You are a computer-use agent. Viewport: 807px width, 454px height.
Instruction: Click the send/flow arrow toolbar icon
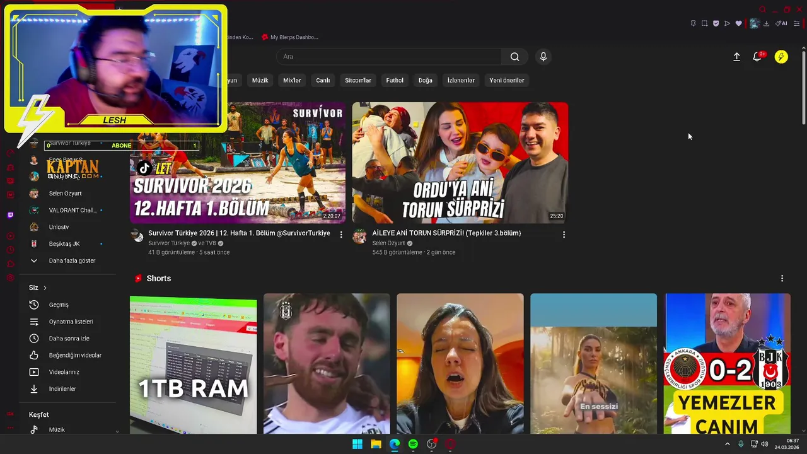coord(727,23)
